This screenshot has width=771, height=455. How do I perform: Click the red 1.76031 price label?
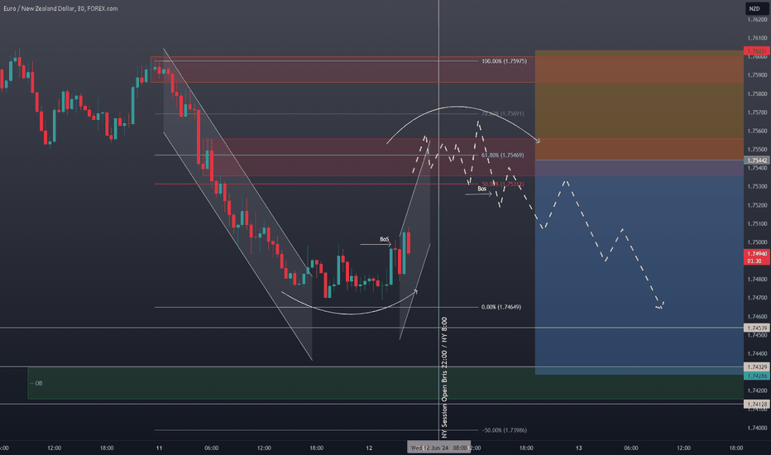(x=757, y=50)
